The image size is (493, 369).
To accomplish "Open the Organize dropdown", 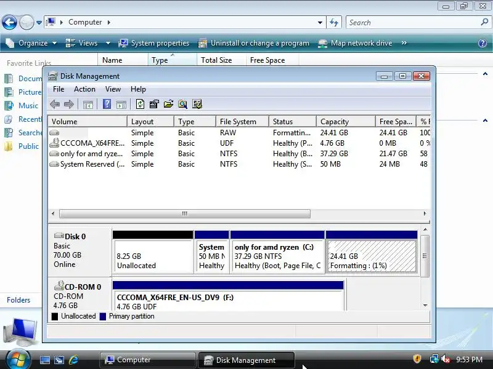I will (31, 43).
